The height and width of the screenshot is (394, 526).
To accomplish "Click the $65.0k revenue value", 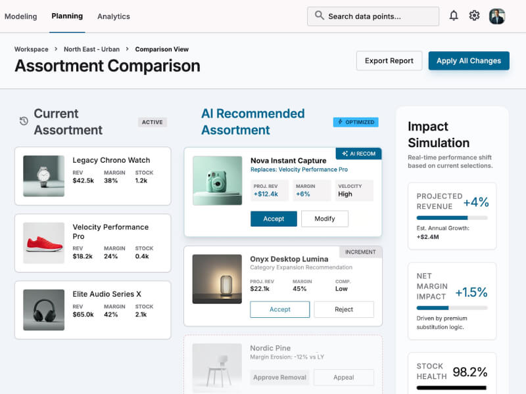I will (x=84, y=315).
